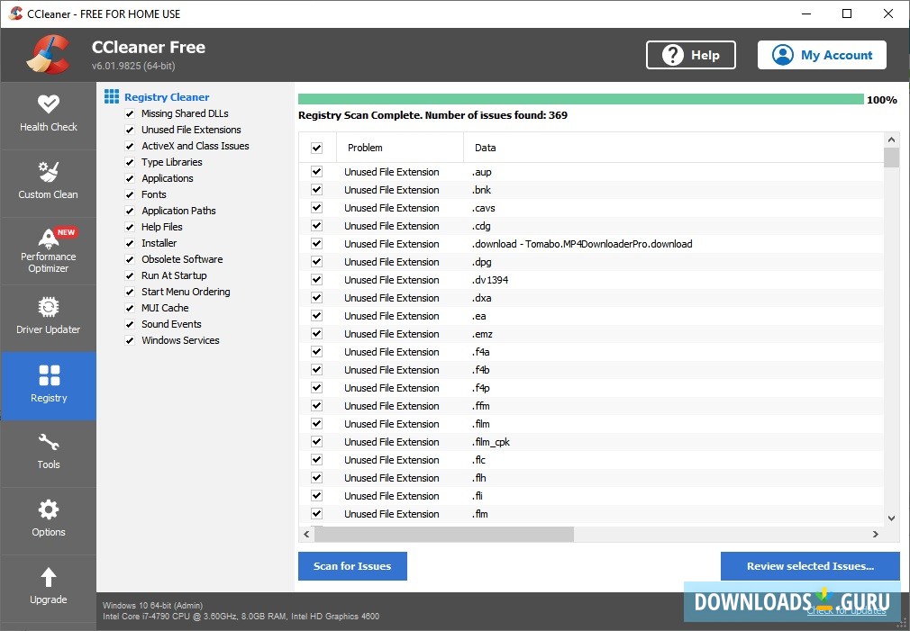Launch the Driver Updater
The width and height of the screenshot is (910, 631).
49,318
